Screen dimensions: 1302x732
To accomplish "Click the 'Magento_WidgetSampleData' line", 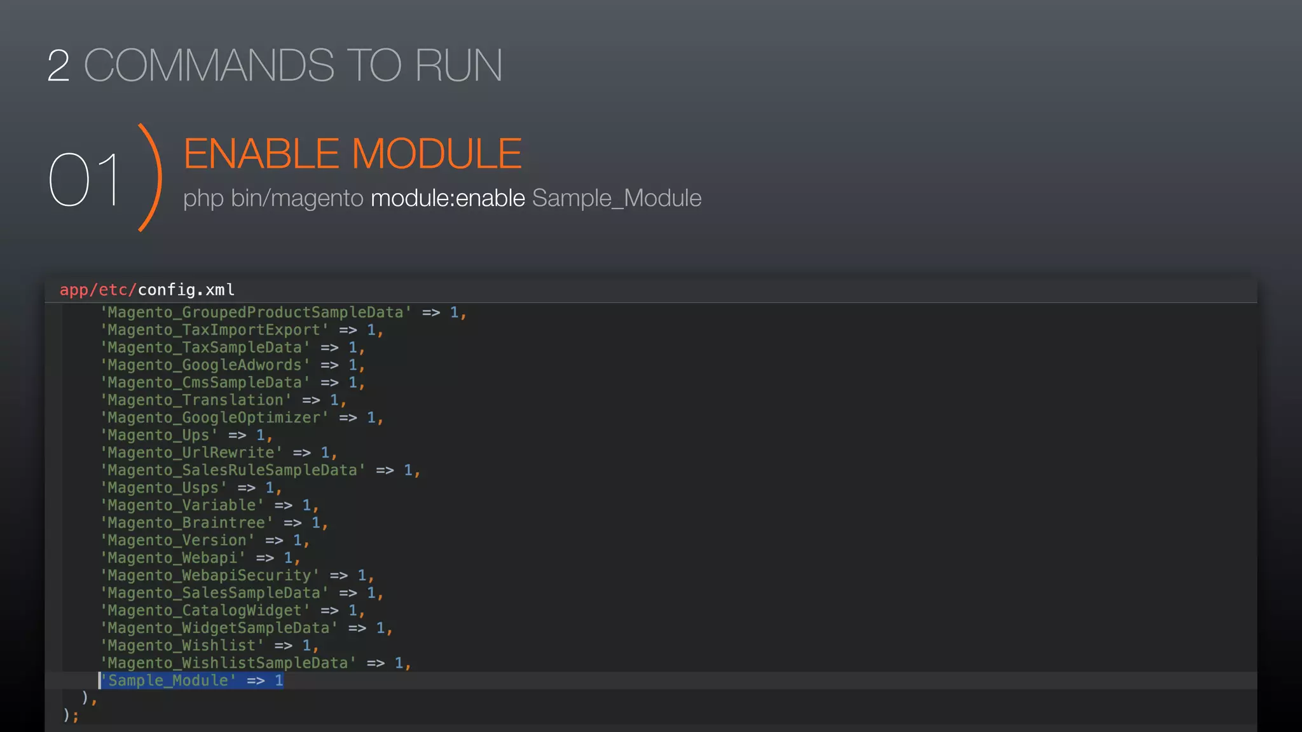I will pos(247,628).
